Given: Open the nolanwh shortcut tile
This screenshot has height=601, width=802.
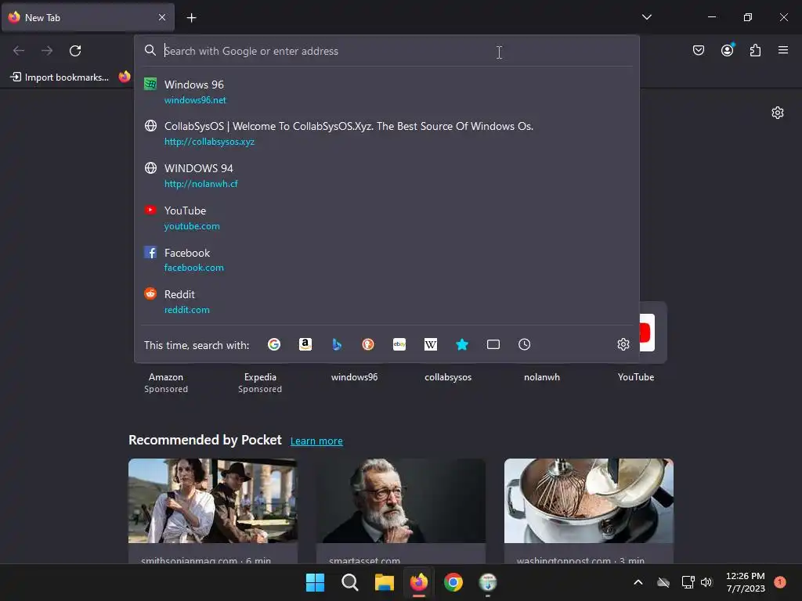Looking at the screenshot, I should click(x=542, y=377).
